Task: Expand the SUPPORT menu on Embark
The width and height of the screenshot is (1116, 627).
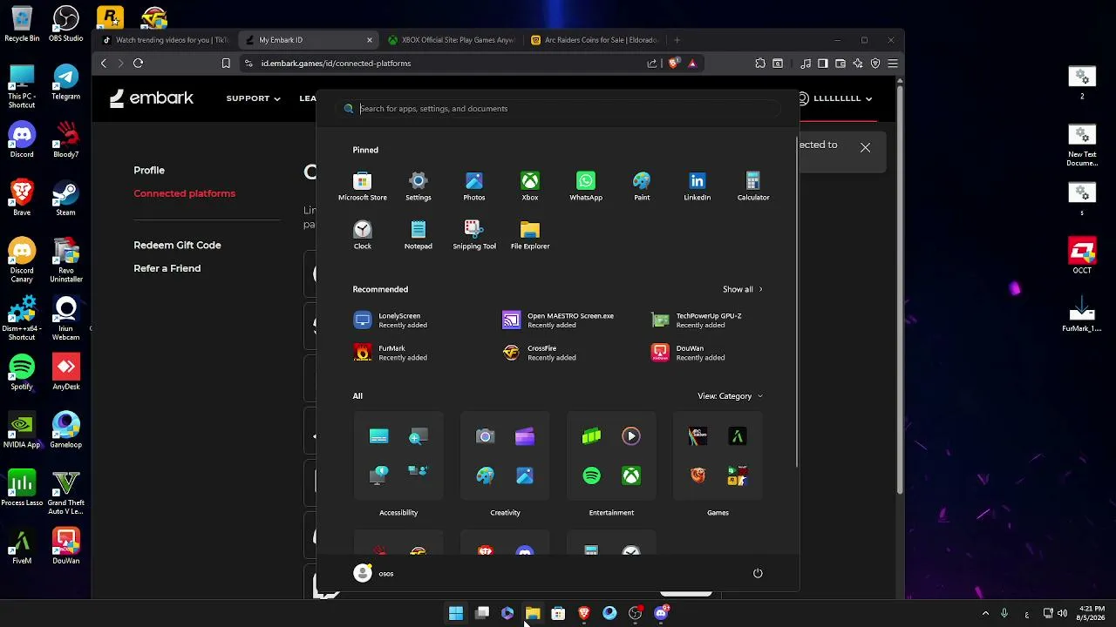Action: 253,98
